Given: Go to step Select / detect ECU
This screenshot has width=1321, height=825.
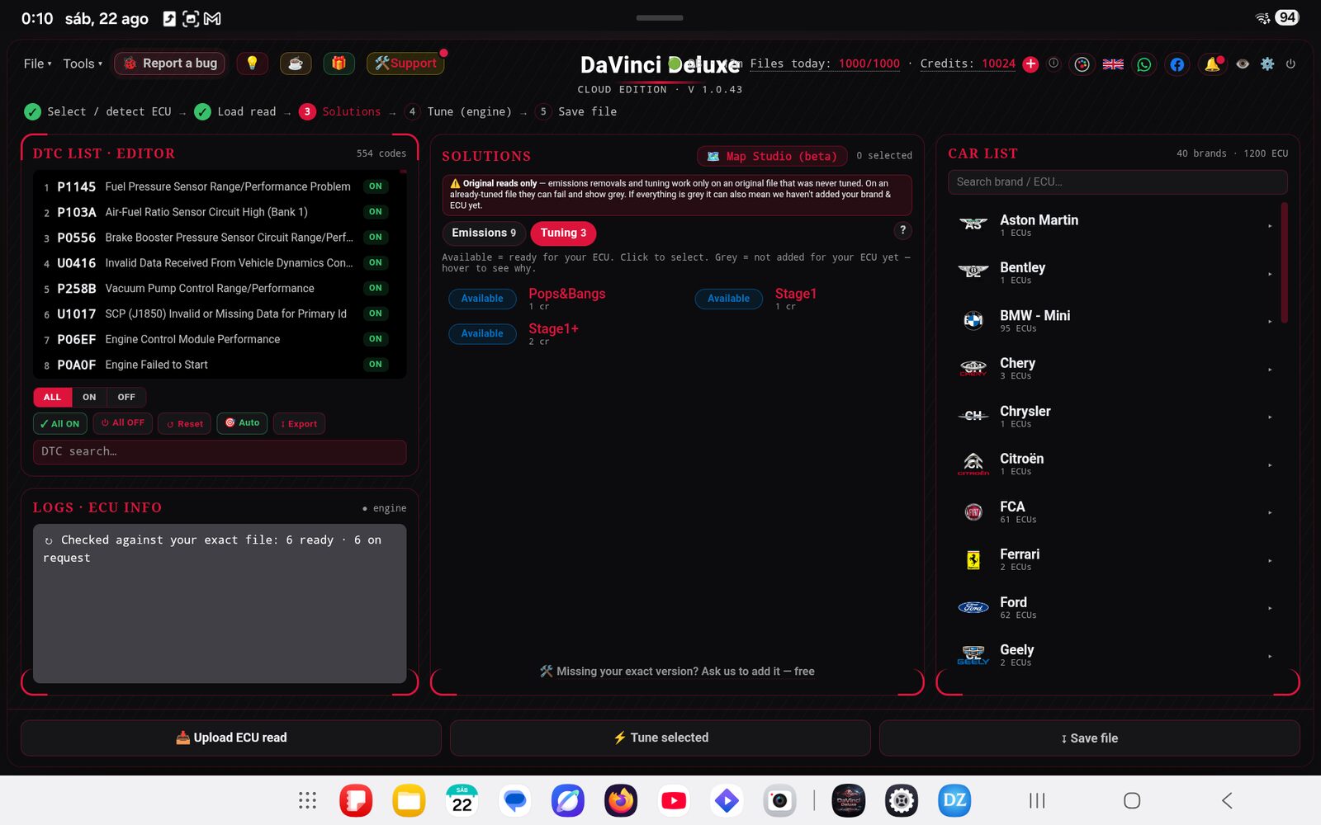Looking at the screenshot, I should point(97,111).
